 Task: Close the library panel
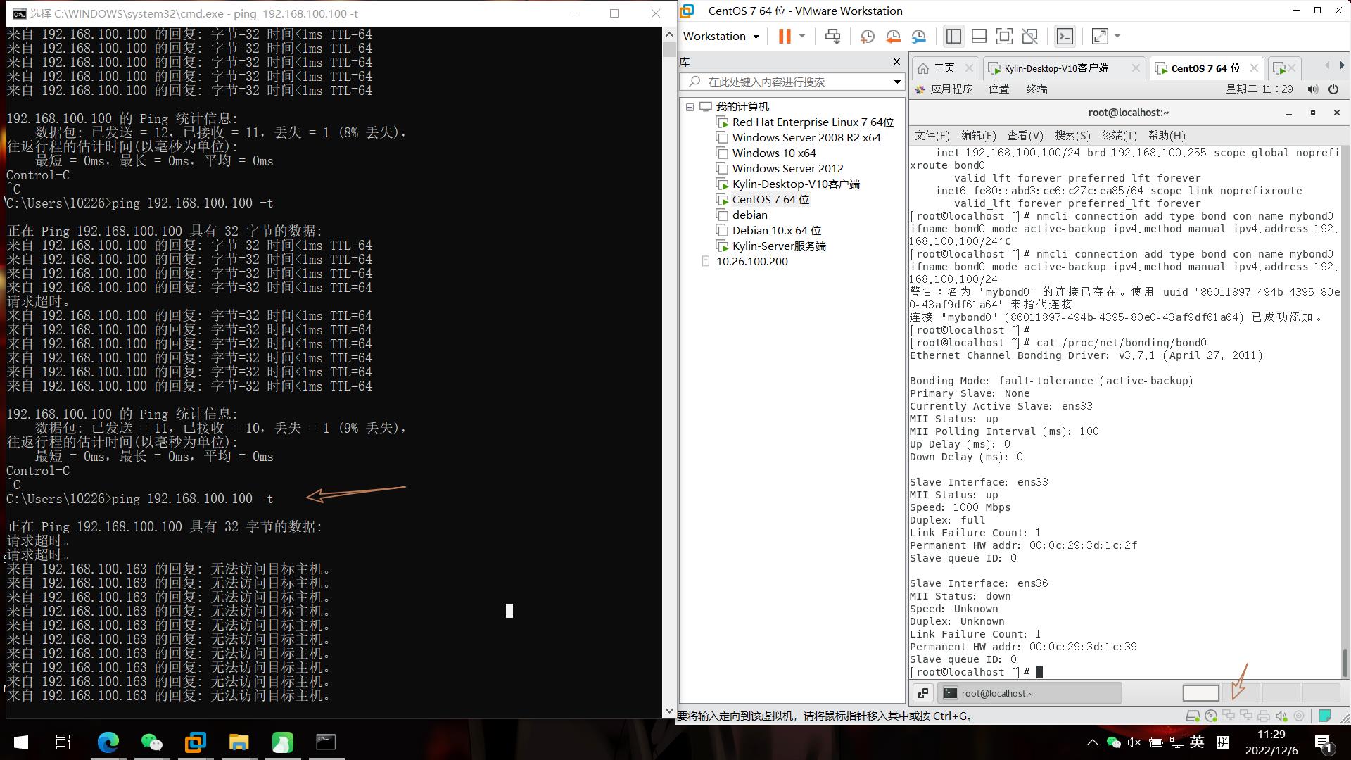point(896,62)
